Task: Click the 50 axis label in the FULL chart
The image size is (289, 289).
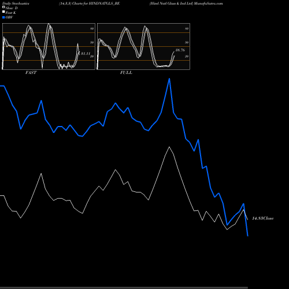Action: click(x=187, y=42)
